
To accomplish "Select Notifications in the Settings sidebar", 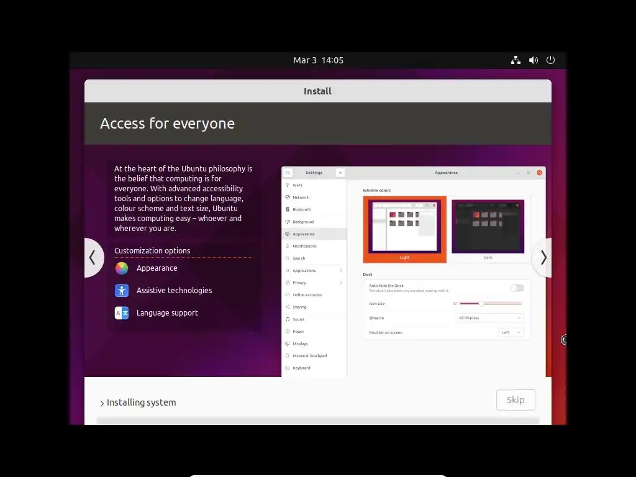I will tap(314, 246).
